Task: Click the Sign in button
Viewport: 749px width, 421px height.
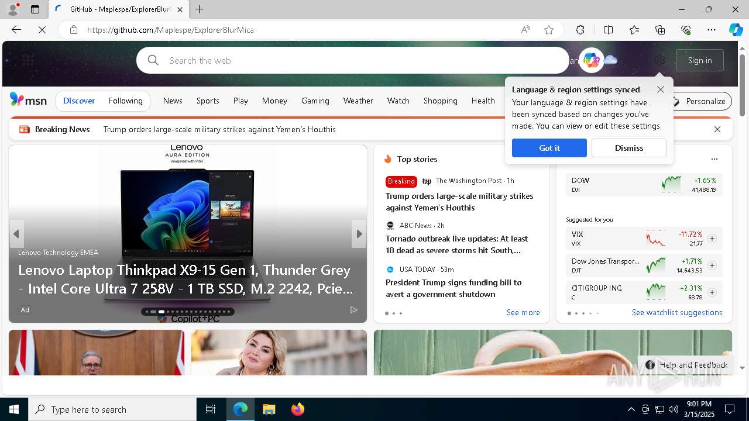Action: (x=700, y=60)
